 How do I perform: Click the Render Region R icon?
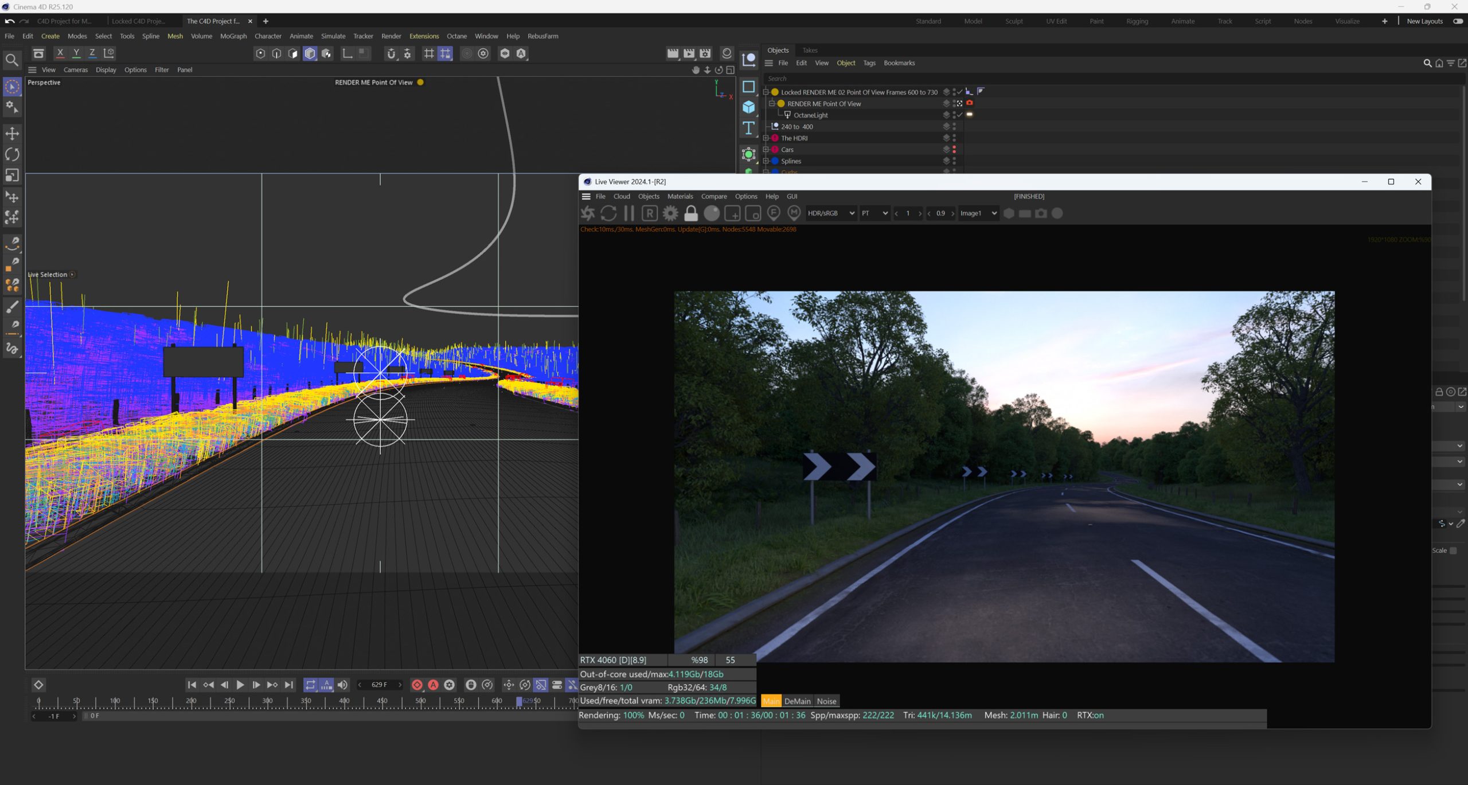tap(649, 213)
